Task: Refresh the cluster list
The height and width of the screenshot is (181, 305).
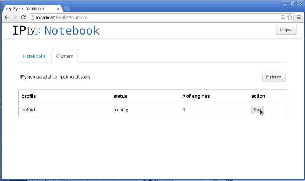Action: point(274,77)
